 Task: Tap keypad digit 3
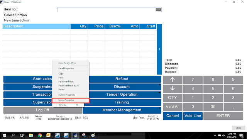point(233,98)
